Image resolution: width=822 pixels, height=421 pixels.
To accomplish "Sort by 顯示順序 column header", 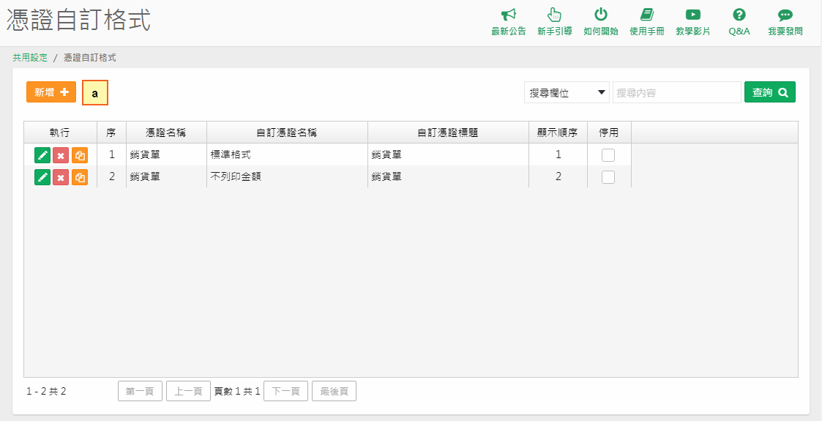I will point(558,133).
